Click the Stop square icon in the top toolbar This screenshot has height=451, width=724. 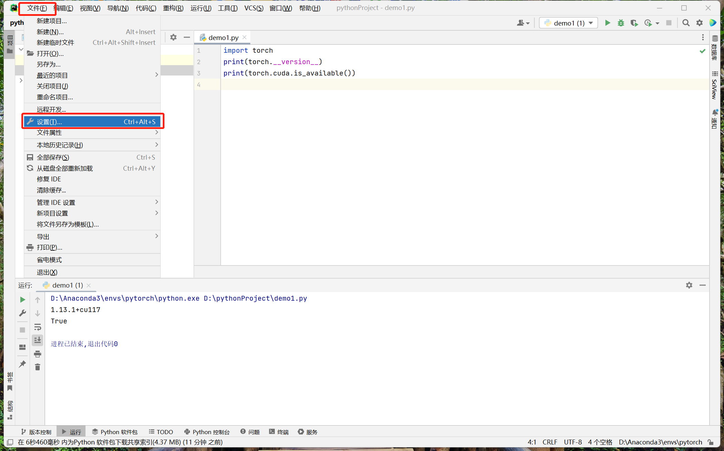668,23
